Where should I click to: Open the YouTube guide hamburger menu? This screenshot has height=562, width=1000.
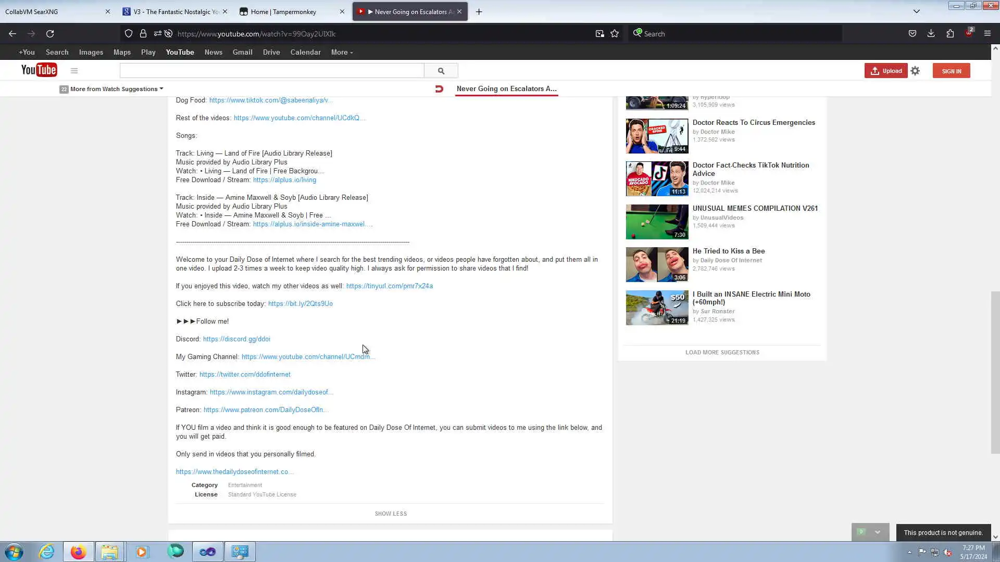coord(74,71)
